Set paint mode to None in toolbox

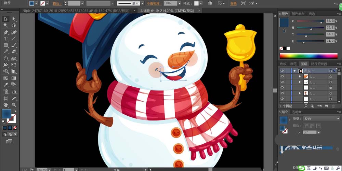[15, 128]
